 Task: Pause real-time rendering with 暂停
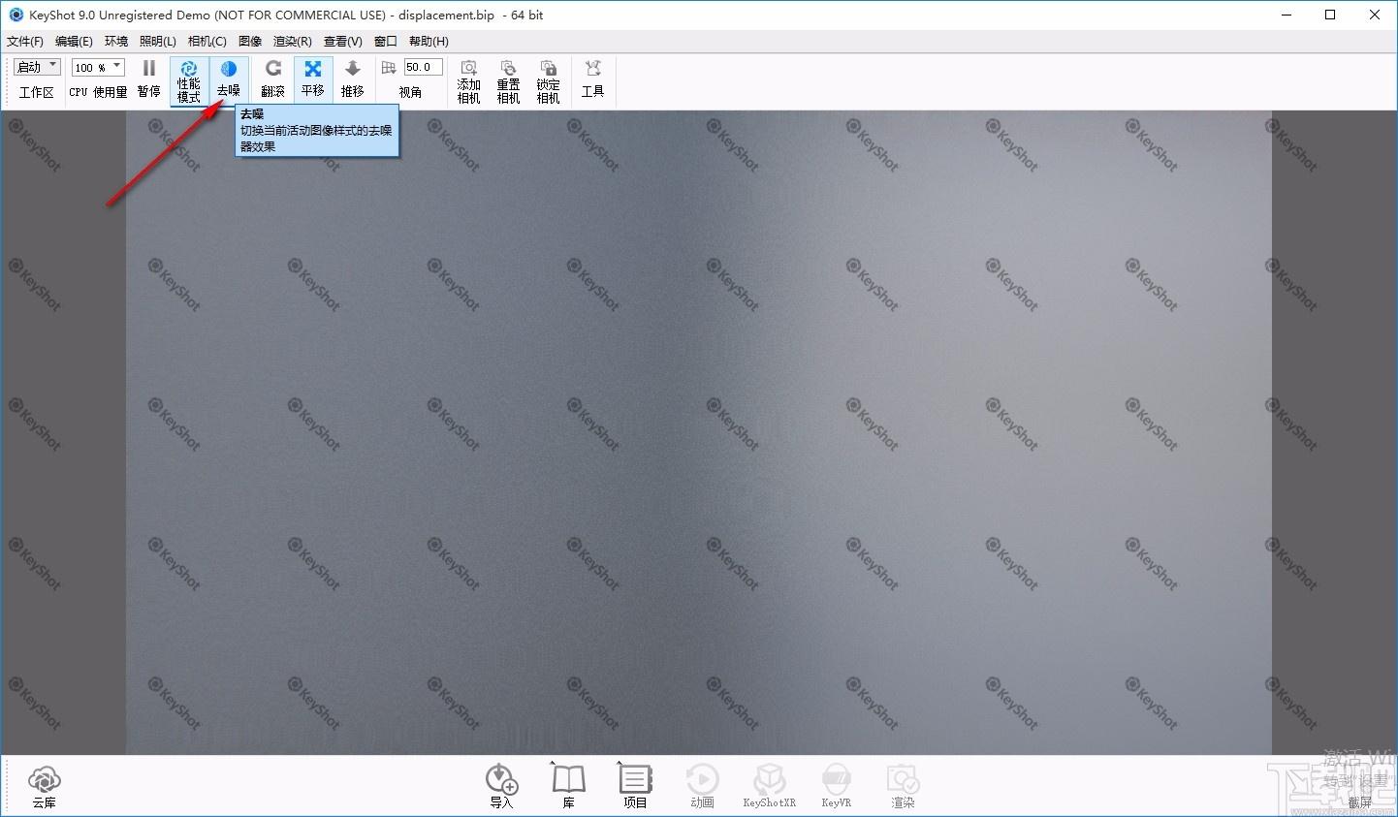pyautogui.click(x=148, y=79)
